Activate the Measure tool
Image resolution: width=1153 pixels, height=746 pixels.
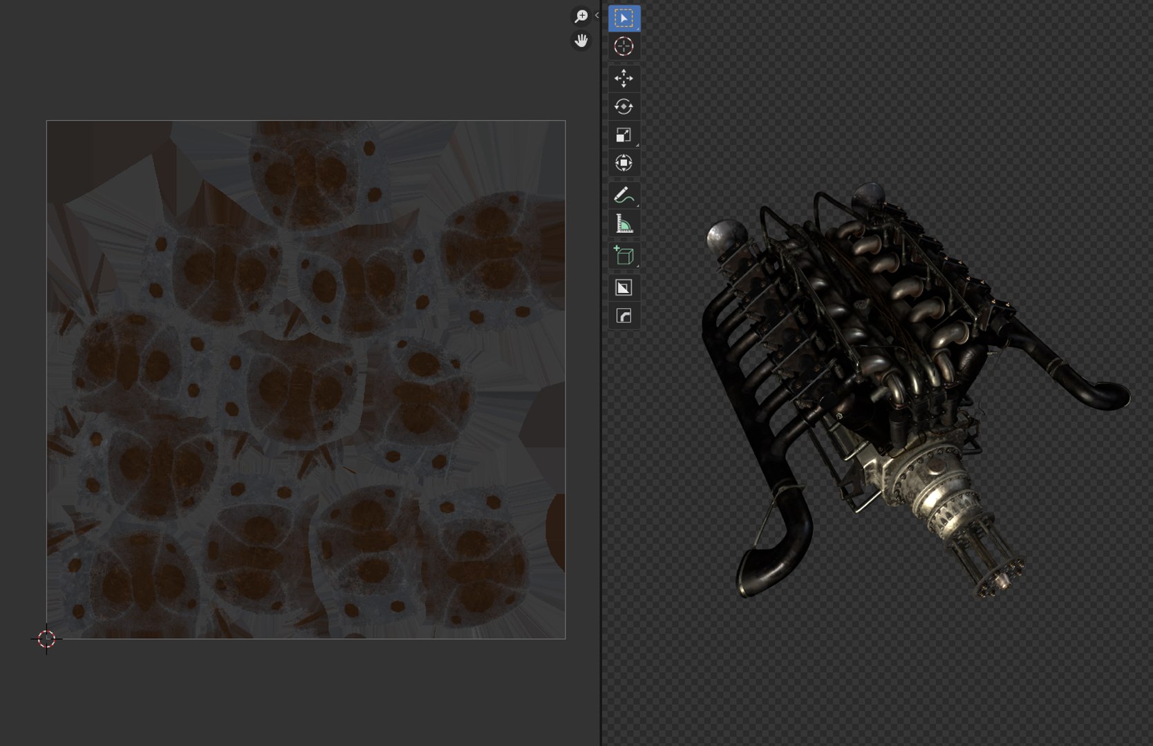624,224
